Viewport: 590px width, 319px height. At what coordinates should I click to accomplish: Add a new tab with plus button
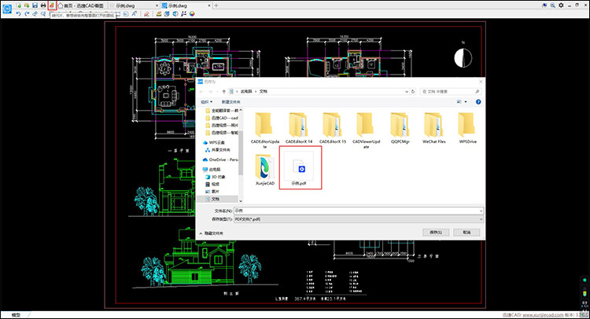tap(216, 5)
